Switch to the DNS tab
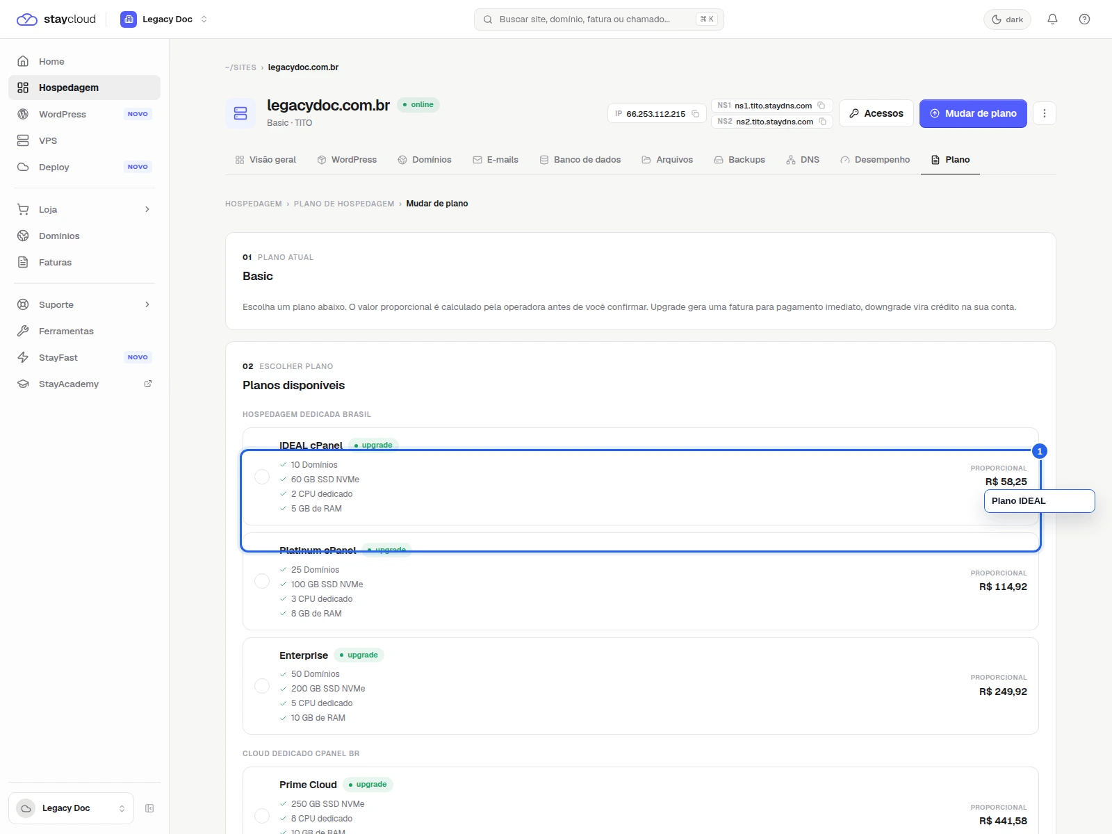 pos(803,160)
